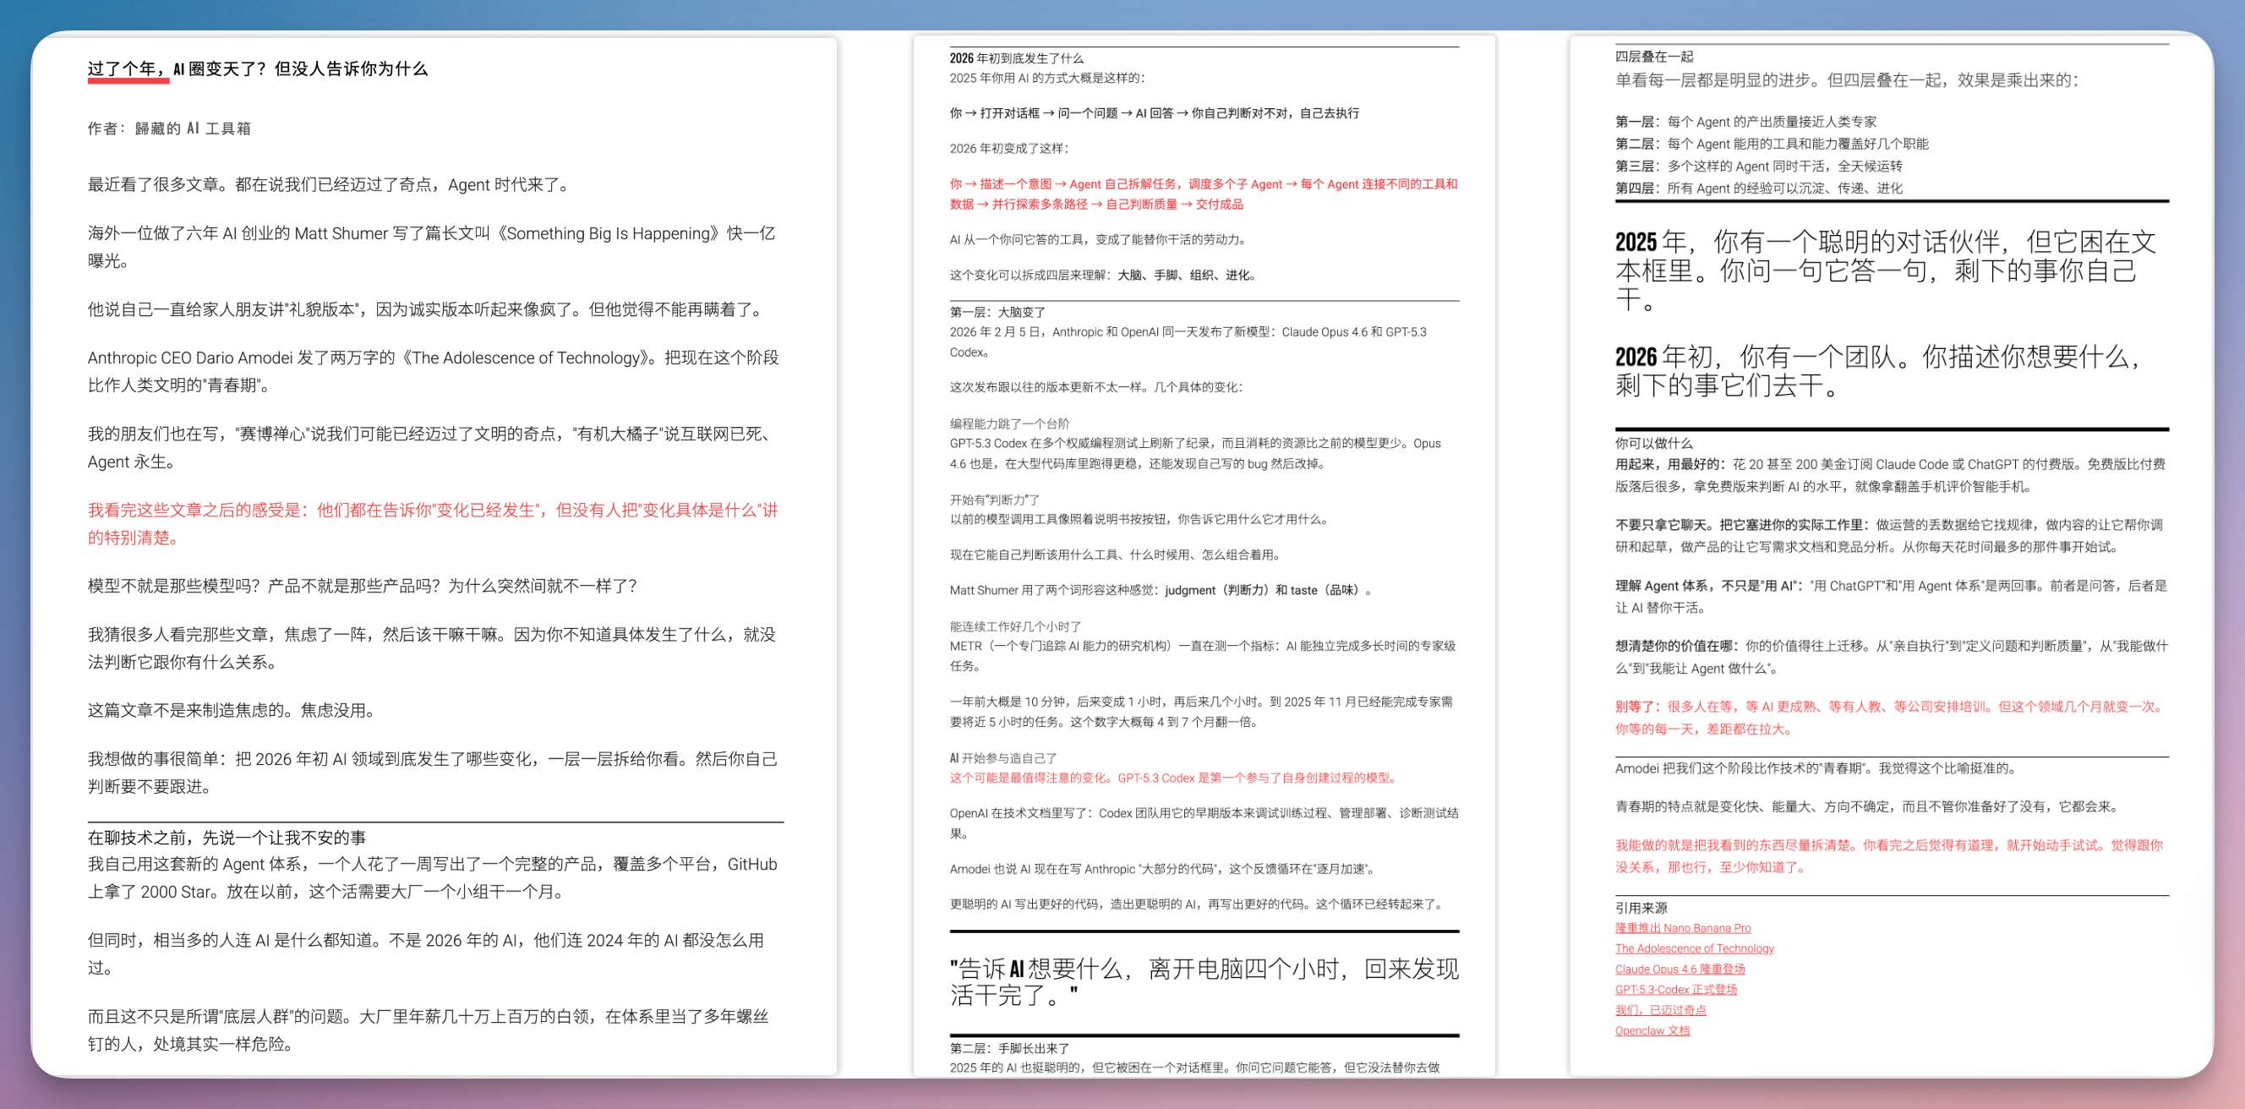Viewport: 2245px width, 1109px height.
Task: Click the red paragraph starting "我能做的就是把我看到的东西"
Action: coord(1889,856)
